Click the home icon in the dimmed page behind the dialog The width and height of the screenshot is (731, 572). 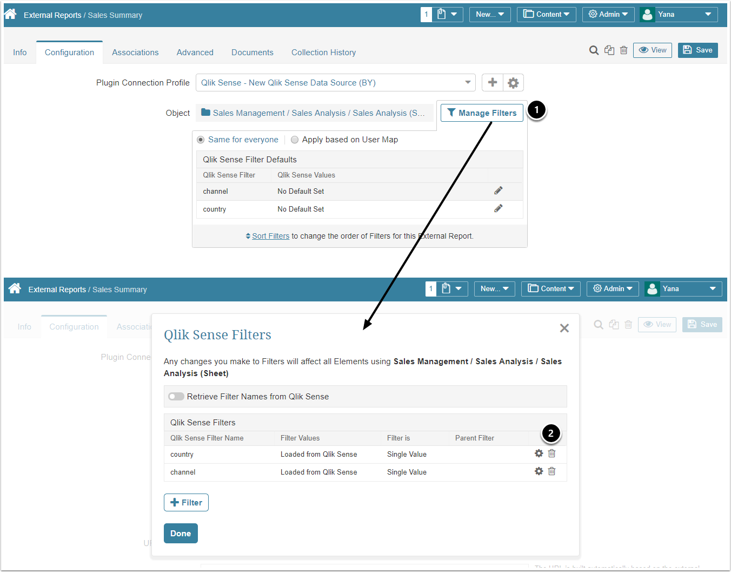[x=15, y=288]
